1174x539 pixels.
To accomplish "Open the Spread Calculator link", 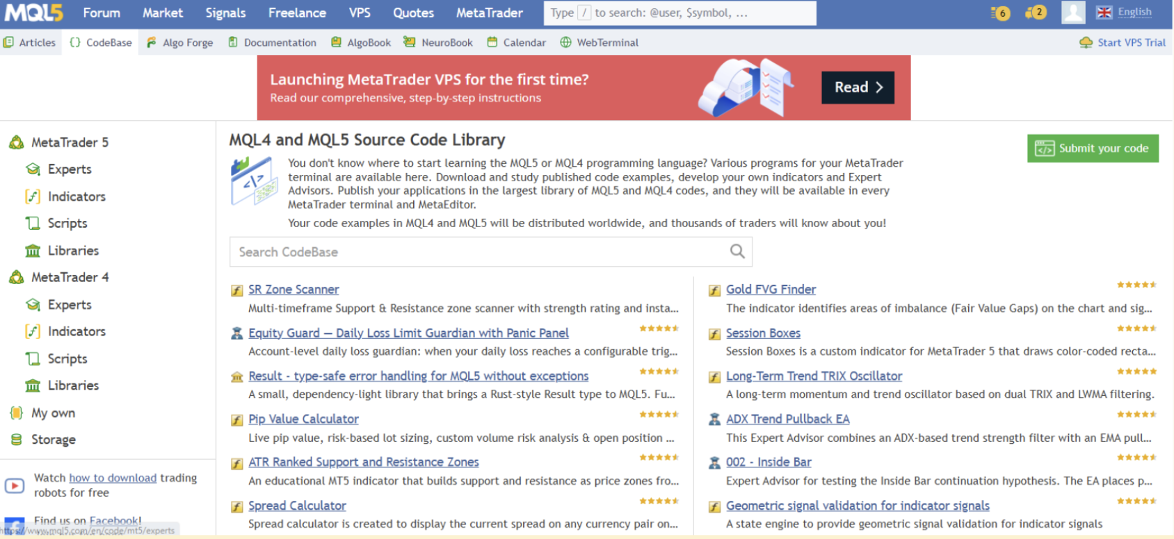I will coord(297,506).
